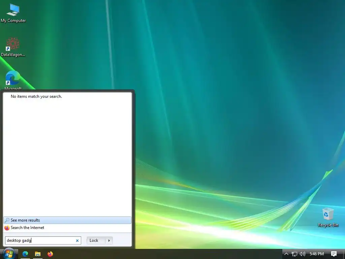Image resolution: width=345 pixels, height=259 pixels.
Task: Select the Microsoft Edge desktop shortcut
Action: point(13,80)
